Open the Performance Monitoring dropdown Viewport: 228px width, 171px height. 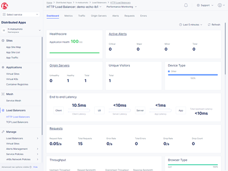pyautogui.click(x=122, y=7)
